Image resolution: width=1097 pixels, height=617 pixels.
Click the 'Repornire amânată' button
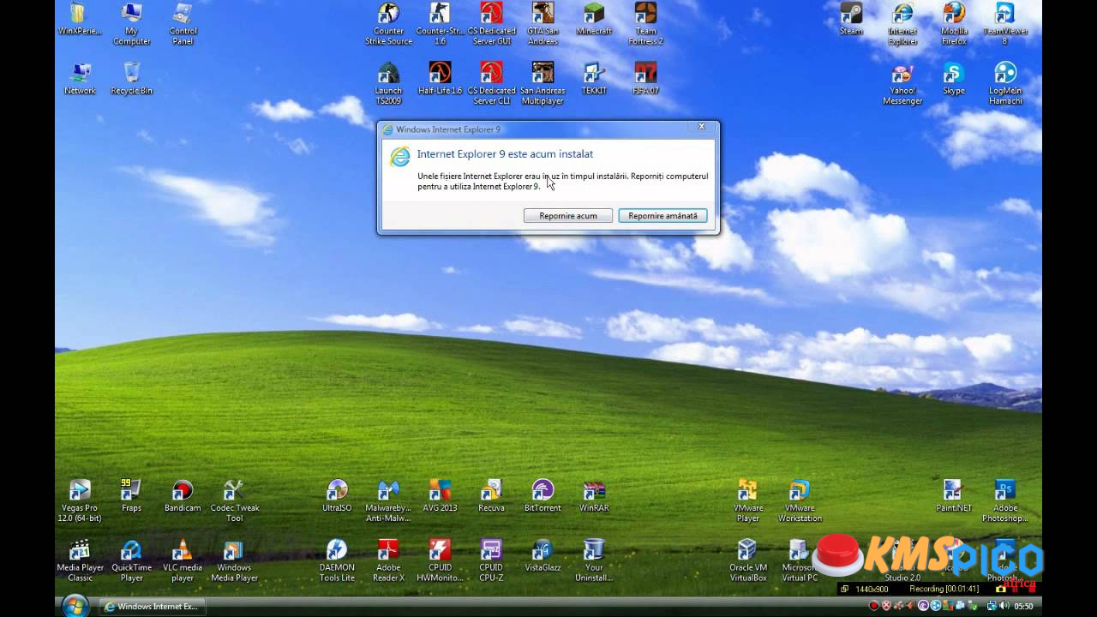[662, 216]
